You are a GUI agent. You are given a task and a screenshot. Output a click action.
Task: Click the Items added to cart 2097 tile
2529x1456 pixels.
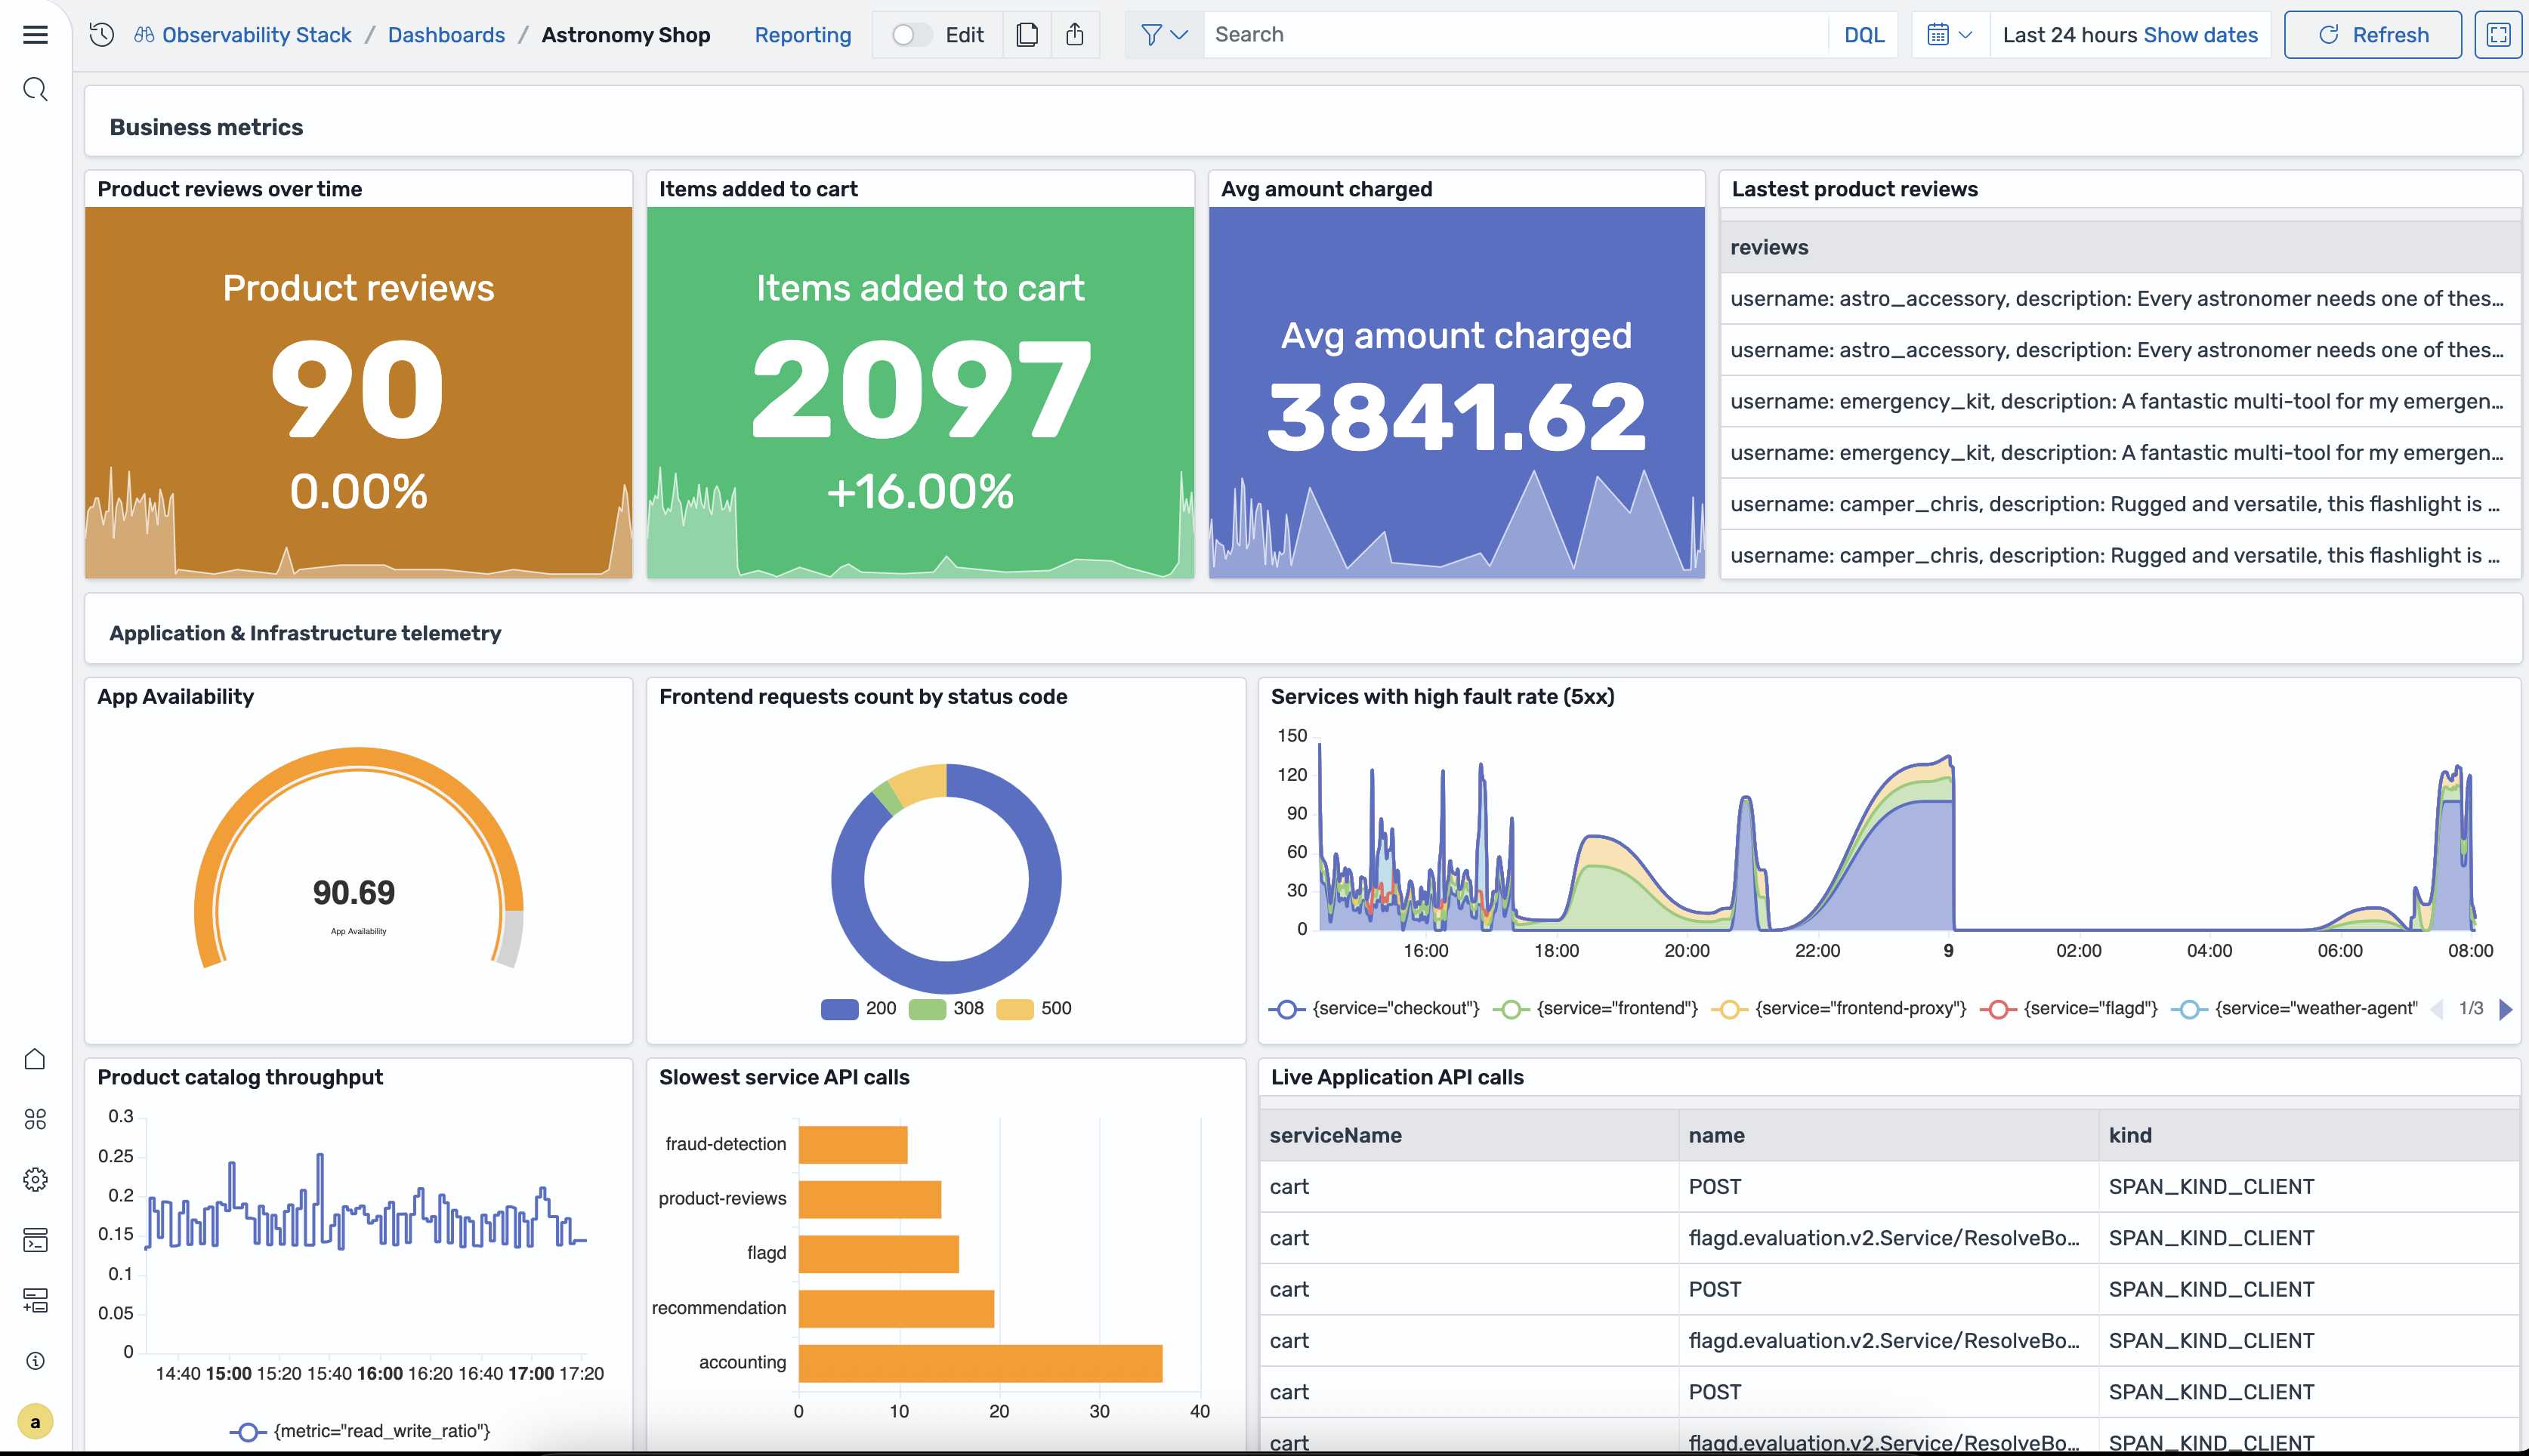[920, 392]
